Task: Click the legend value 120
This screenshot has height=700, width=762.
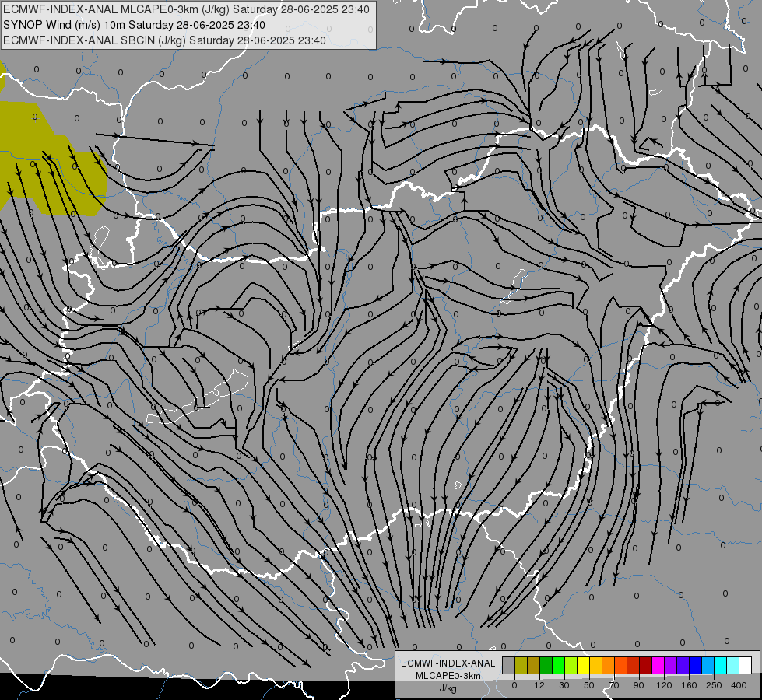Action: coord(664,685)
